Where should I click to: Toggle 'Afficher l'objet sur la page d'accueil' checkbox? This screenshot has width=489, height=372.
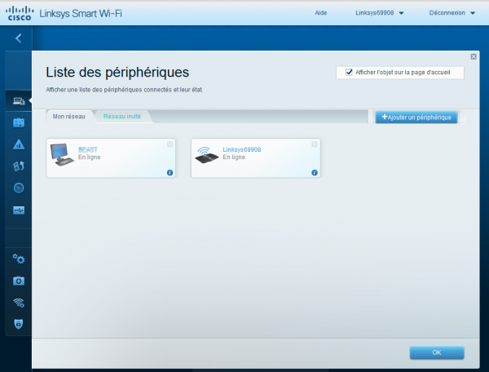pyautogui.click(x=350, y=73)
